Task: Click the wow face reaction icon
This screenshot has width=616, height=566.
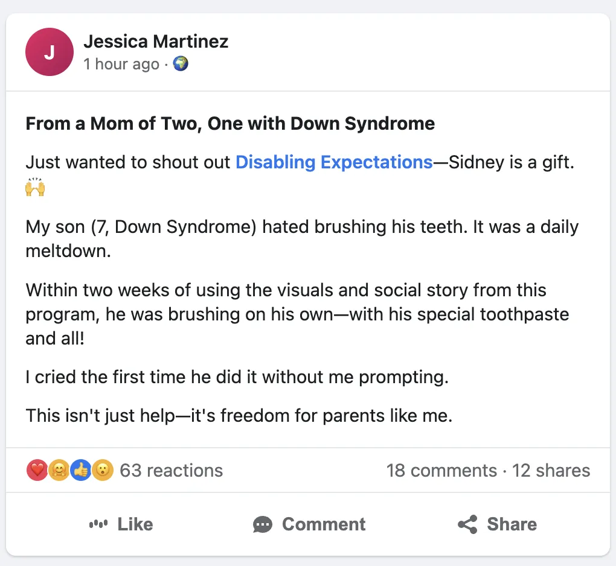Action: (x=102, y=470)
